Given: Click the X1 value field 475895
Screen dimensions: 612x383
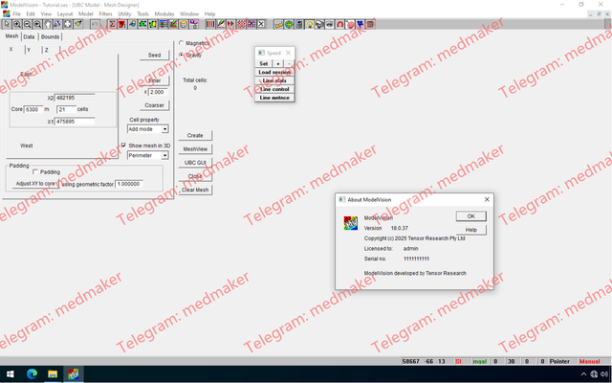Looking at the screenshot, I should click(75, 122).
